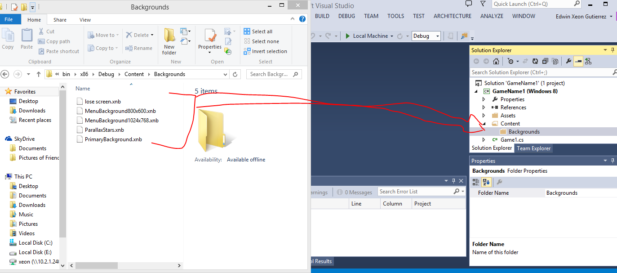Expand the Properties node in Solution Explorer
The height and width of the screenshot is (273, 617).
[484, 99]
